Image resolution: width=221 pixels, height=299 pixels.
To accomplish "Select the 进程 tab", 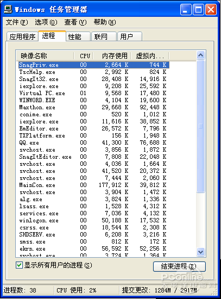I will (52, 36).
